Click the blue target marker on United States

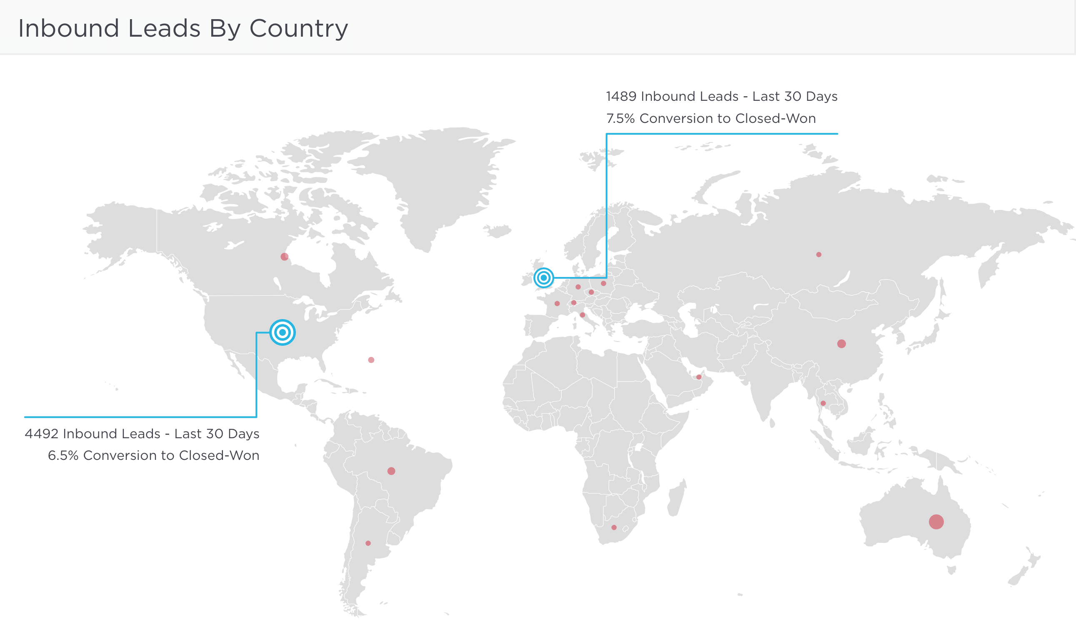click(283, 332)
